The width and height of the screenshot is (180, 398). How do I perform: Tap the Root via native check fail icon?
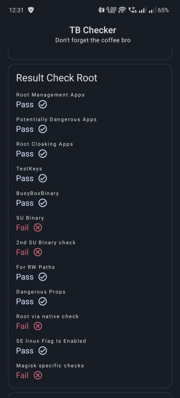(38, 326)
